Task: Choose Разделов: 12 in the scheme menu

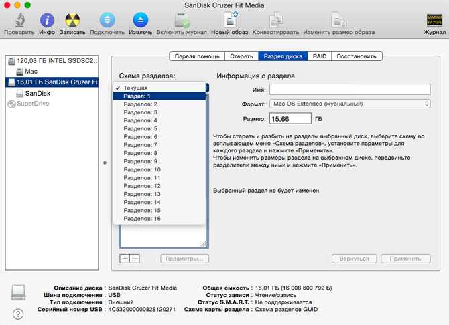Action: [x=159, y=186]
